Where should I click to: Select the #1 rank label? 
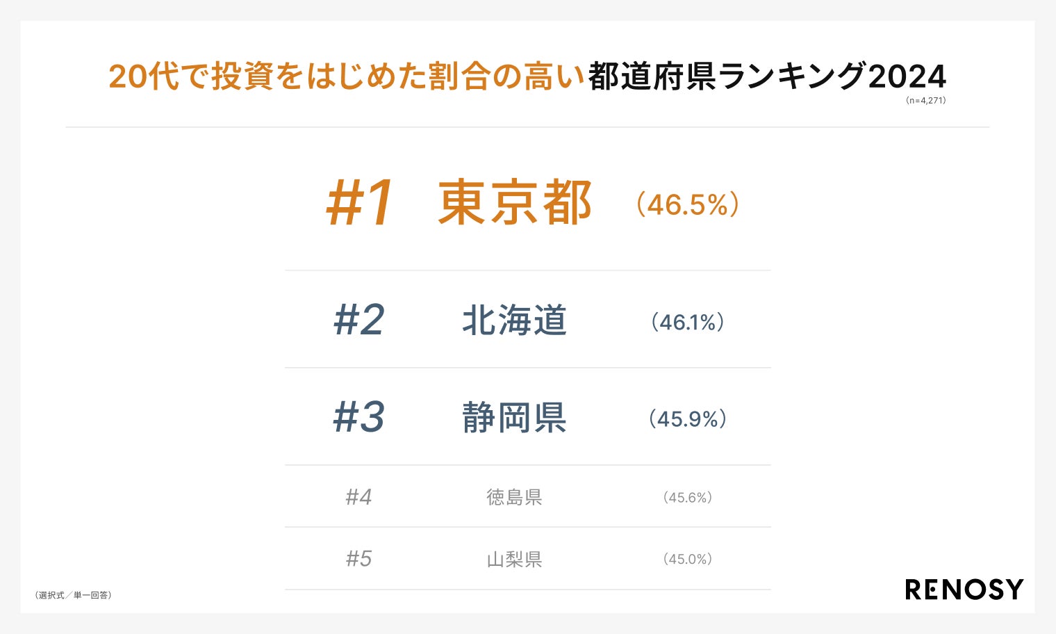(360, 203)
